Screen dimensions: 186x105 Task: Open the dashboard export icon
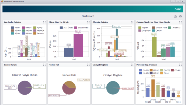(175, 16)
